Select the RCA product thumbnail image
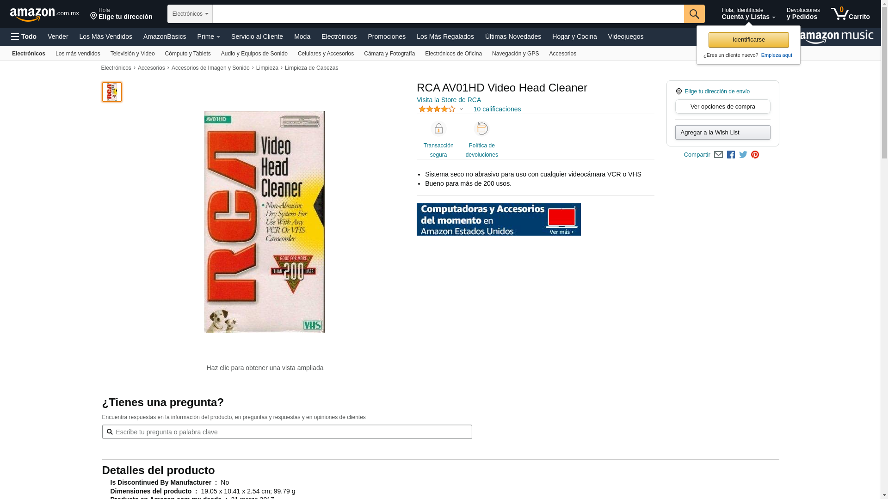 tap(112, 92)
